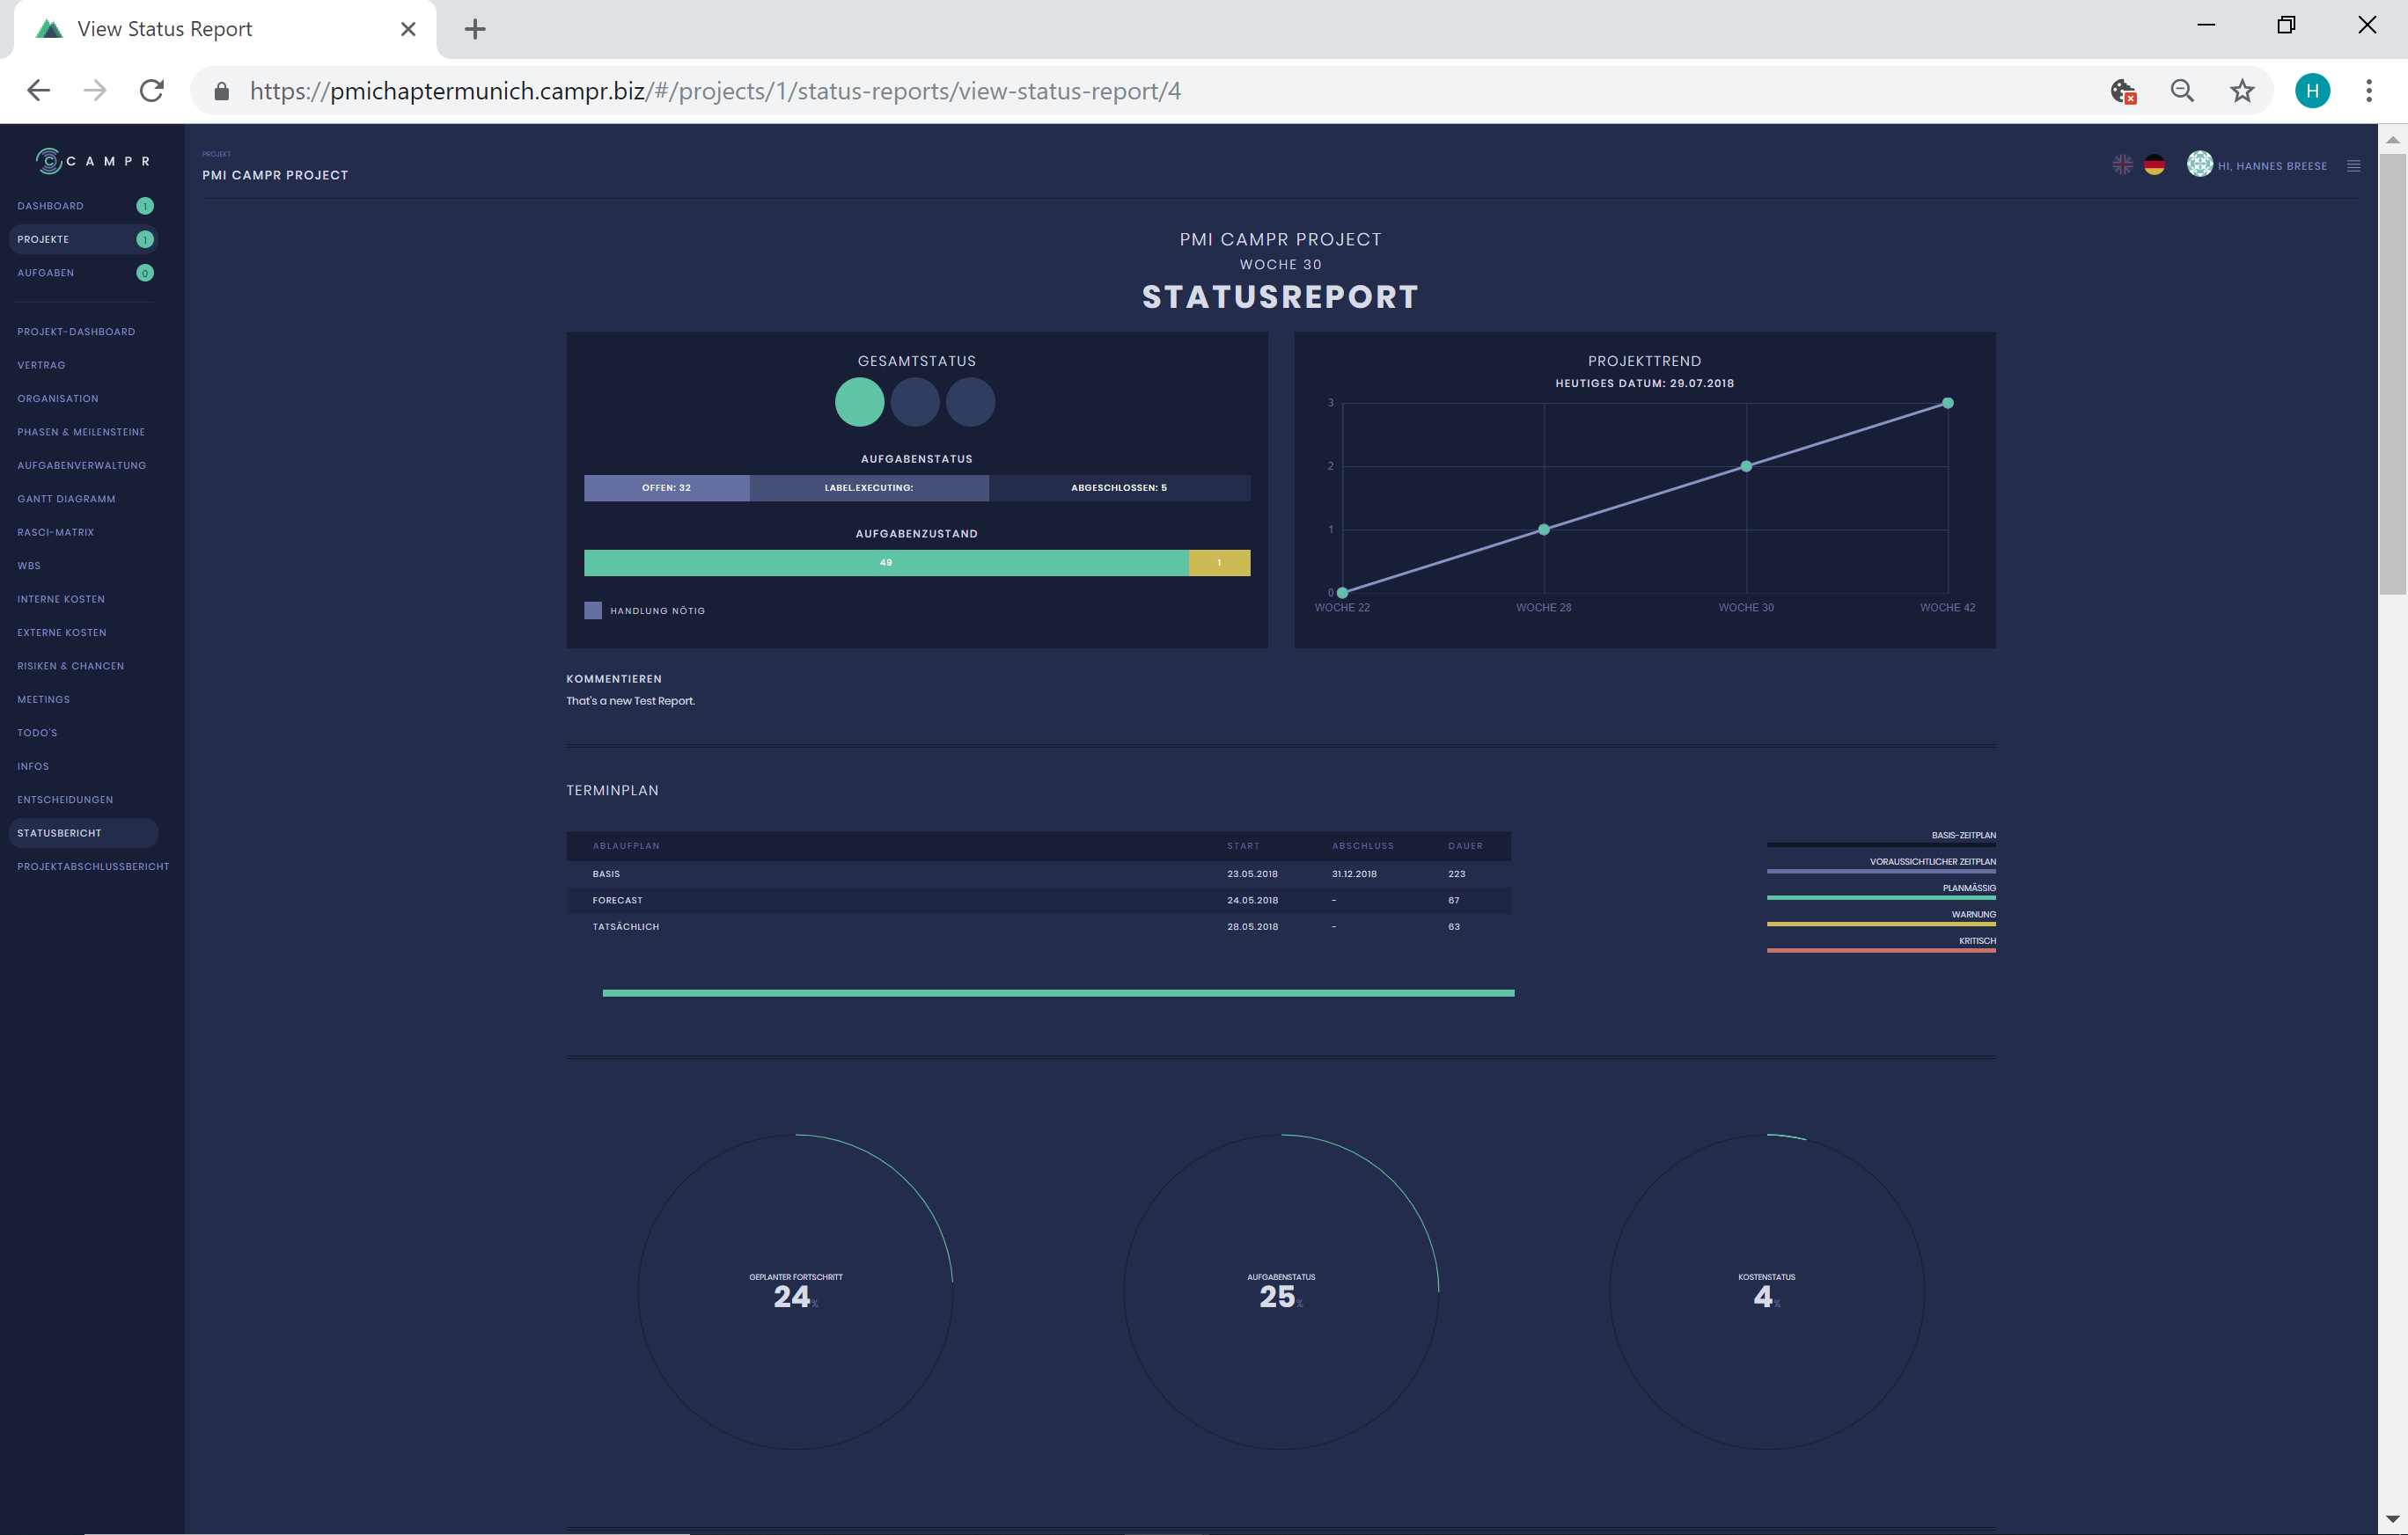Screen dimensions: 2408x1535
Task: Open Phasen & Meilensteine
Action: pyautogui.click(x=81, y=432)
